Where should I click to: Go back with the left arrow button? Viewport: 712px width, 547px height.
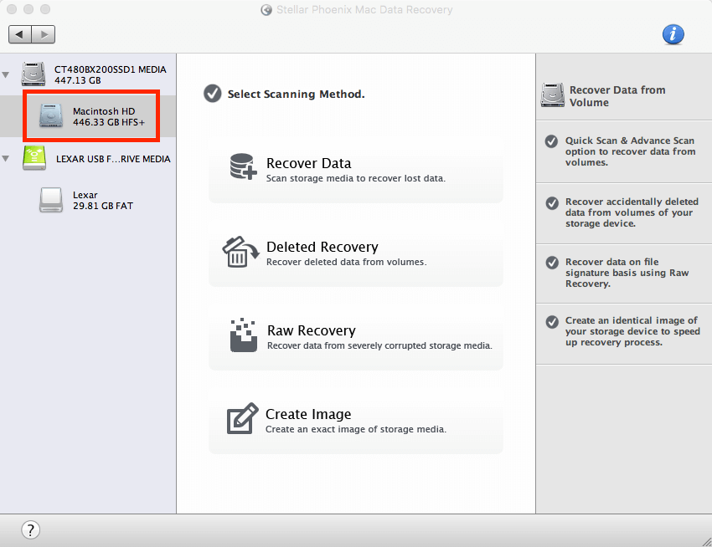pyautogui.click(x=20, y=34)
